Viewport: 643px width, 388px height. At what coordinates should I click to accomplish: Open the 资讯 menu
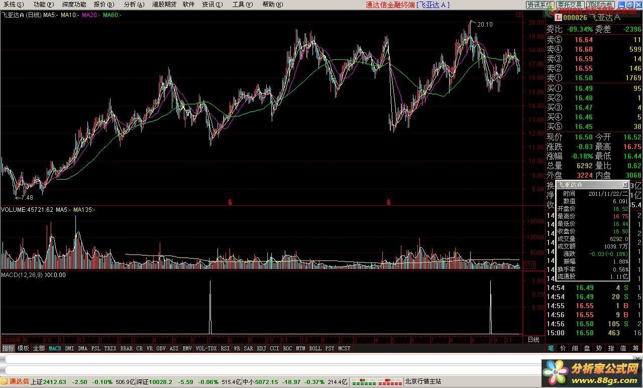click(212, 5)
